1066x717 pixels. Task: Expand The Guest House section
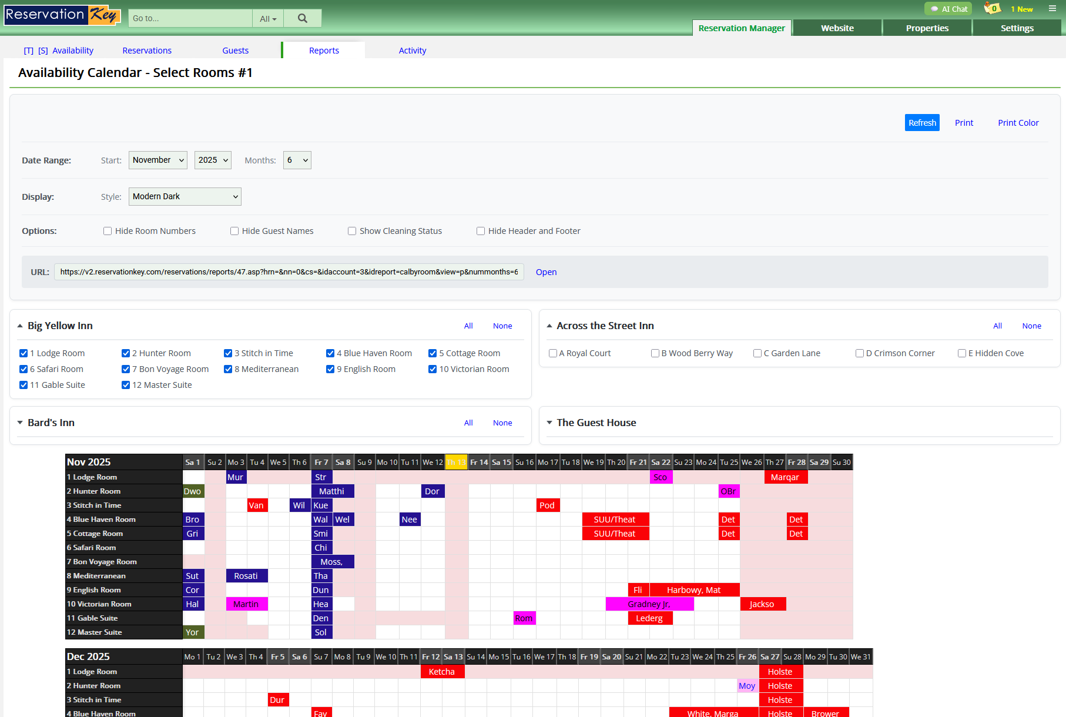point(549,423)
